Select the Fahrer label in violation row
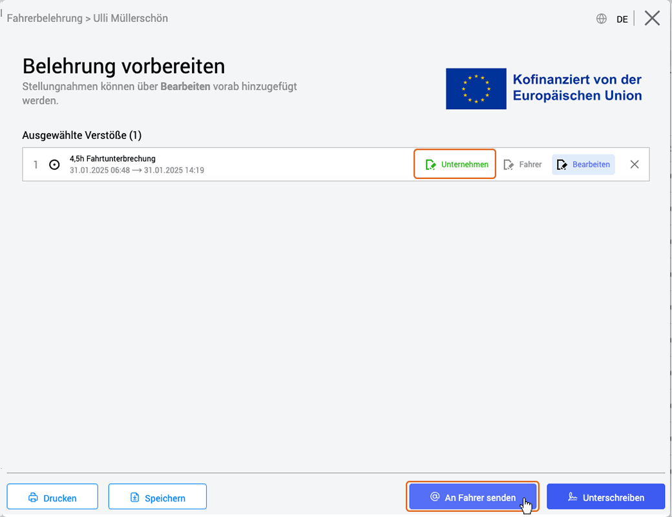 coord(530,165)
